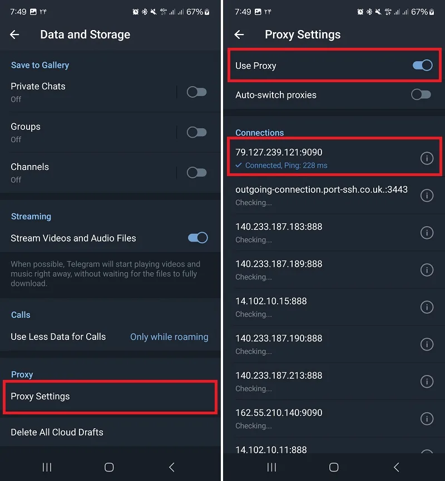Open recent apps on left navigation bar

click(x=47, y=467)
